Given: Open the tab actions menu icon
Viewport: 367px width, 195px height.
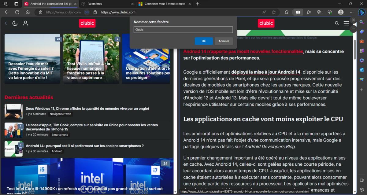Looking at the screenshot, I should [16, 4].
